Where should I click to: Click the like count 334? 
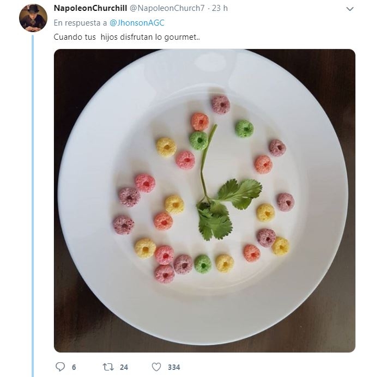coord(173,367)
